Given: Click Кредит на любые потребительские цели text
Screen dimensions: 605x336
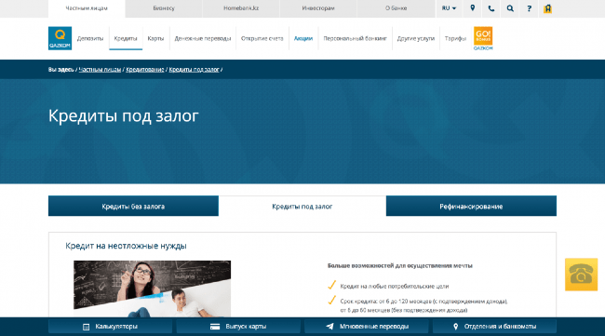Looking at the screenshot, I should point(395,287).
